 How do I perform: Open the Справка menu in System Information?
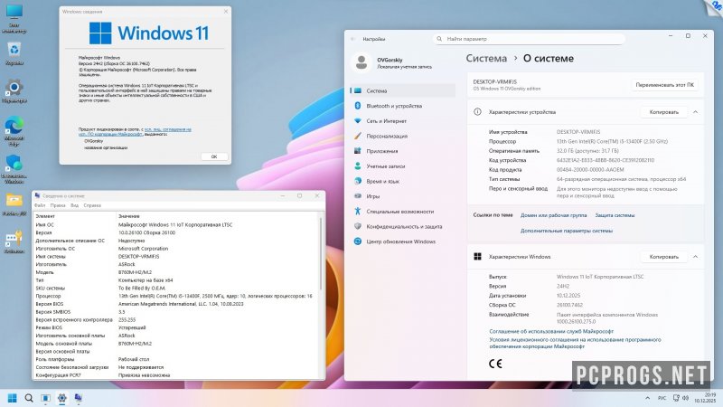[x=92, y=205]
